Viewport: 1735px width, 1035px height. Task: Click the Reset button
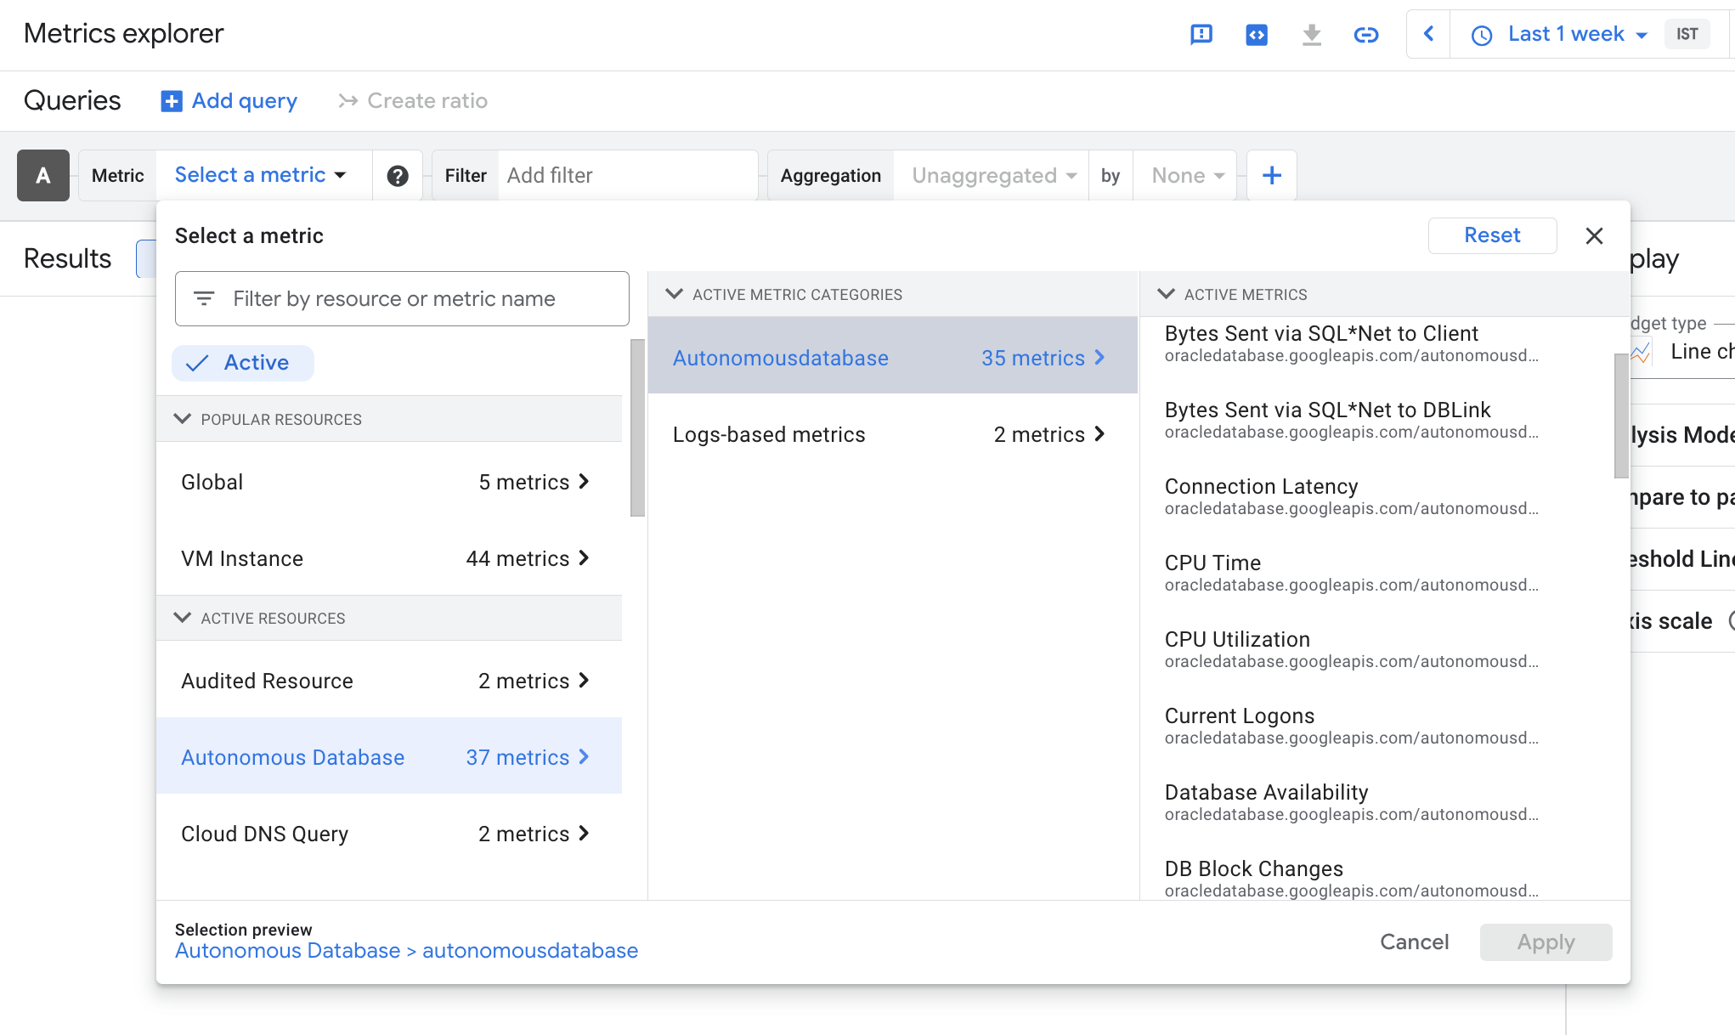(1491, 235)
